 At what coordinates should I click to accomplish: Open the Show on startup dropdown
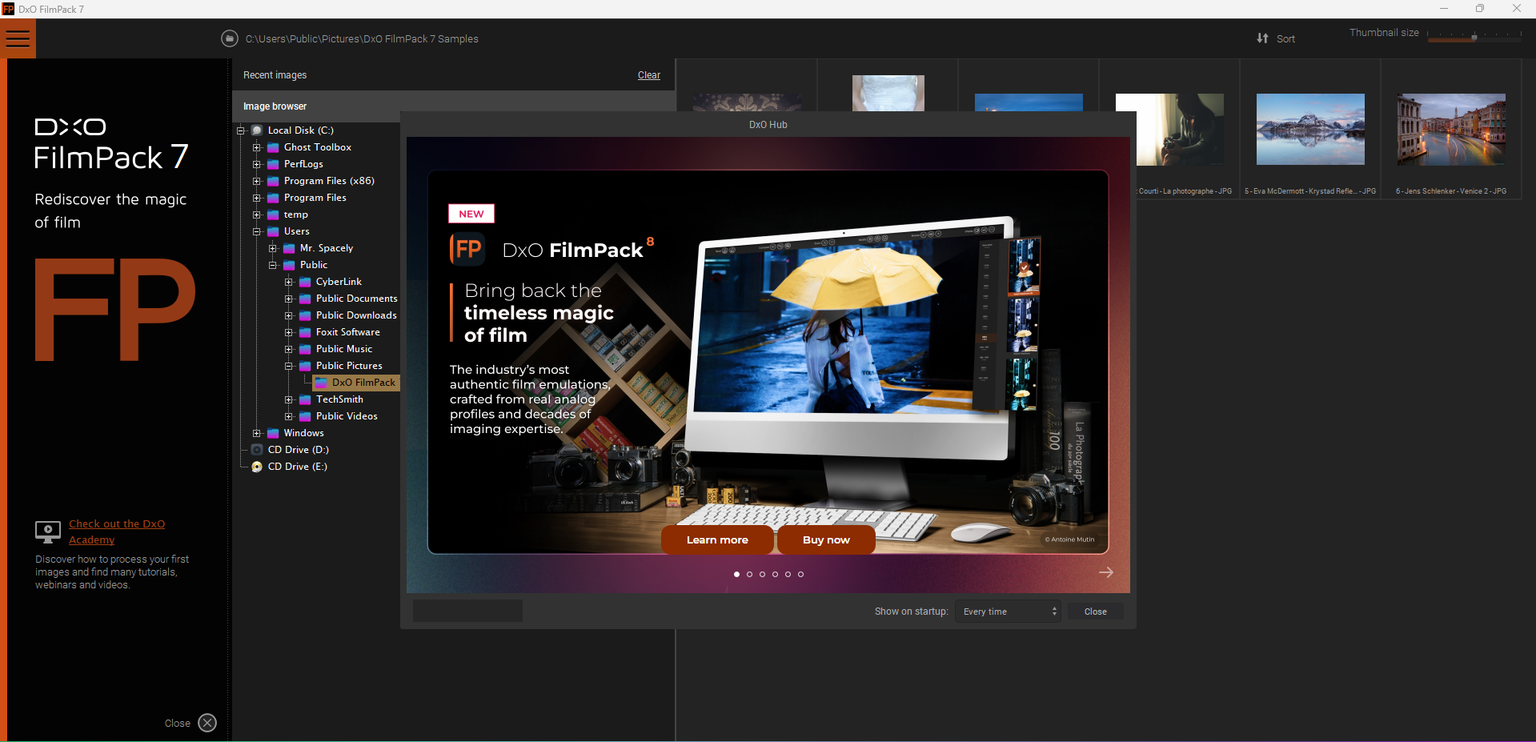[x=1008, y=612]
